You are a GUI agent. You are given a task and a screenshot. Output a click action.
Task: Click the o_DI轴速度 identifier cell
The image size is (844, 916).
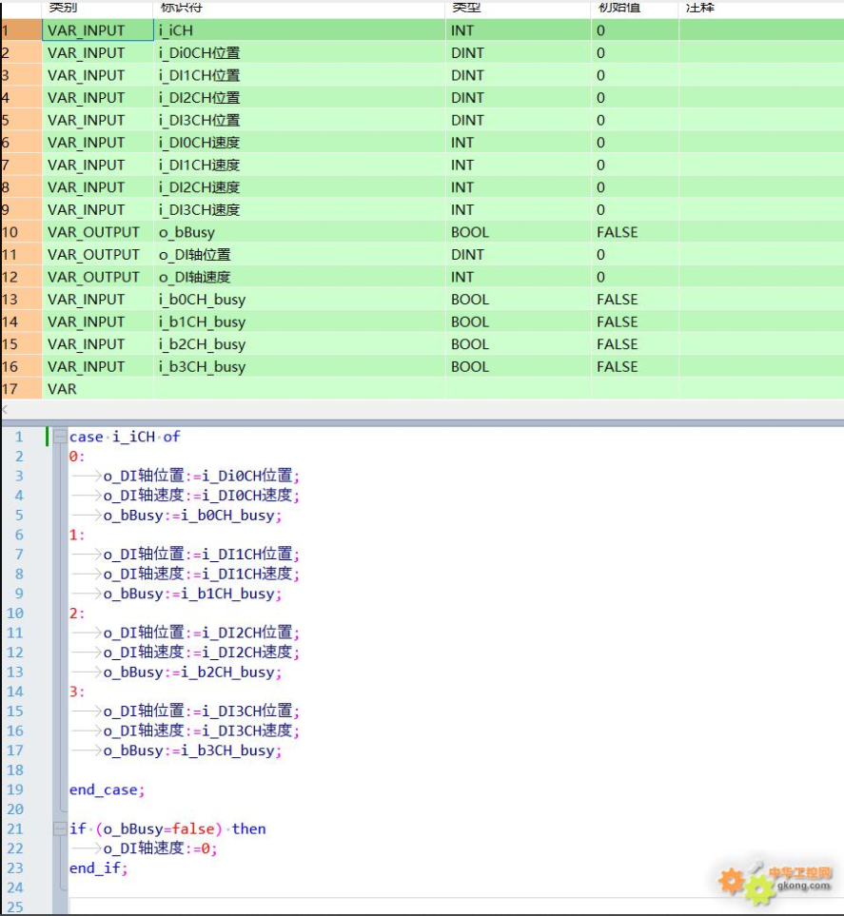300,277
